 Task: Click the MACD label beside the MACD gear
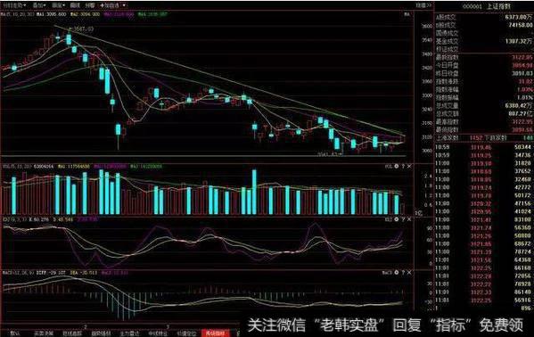[388, 273]
